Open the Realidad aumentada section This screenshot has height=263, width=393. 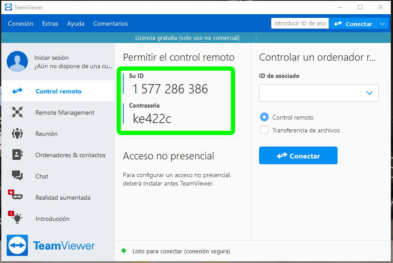pos(58,197)
